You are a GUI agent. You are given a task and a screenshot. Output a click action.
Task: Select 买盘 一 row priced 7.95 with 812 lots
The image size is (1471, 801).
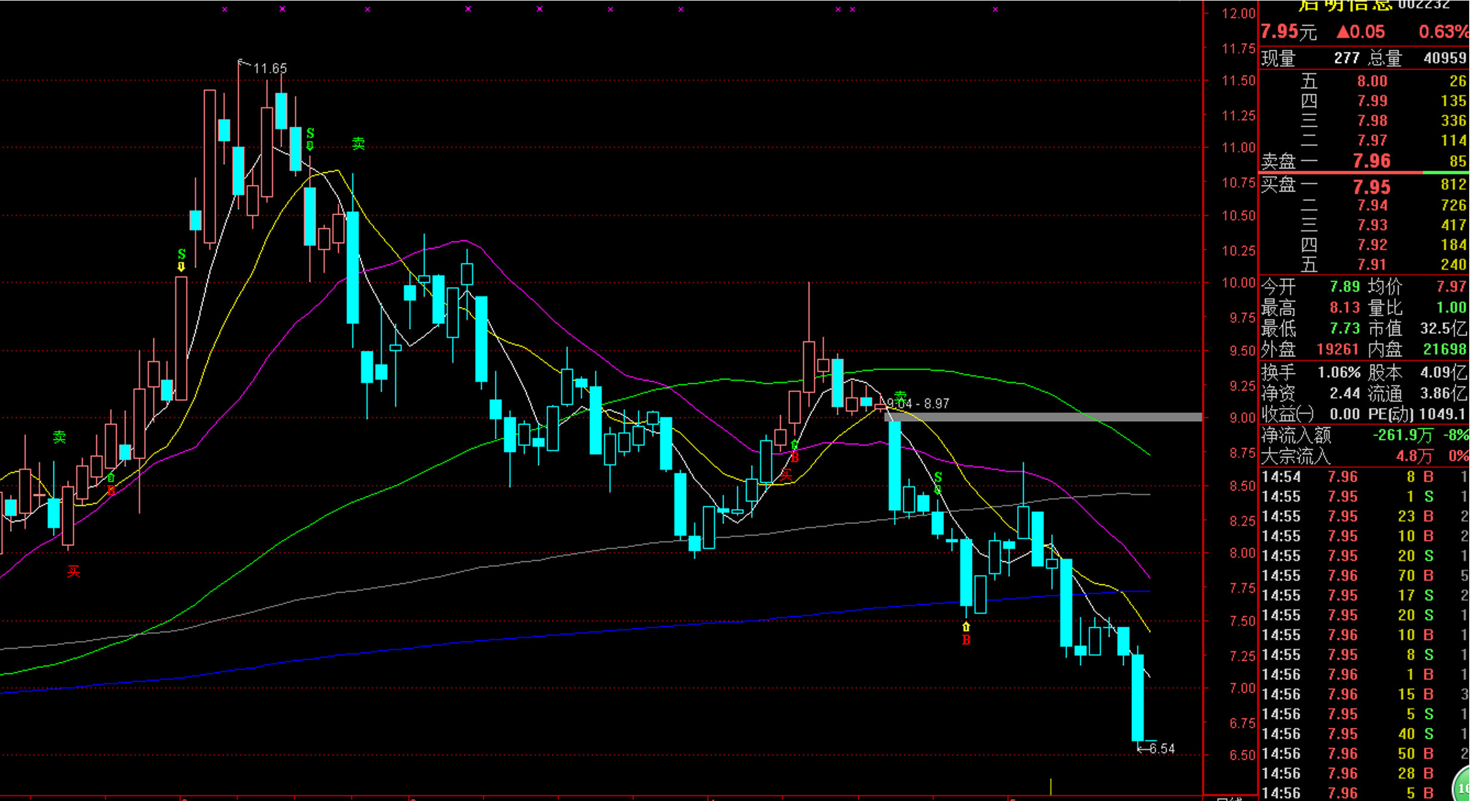pos(1365,186)
